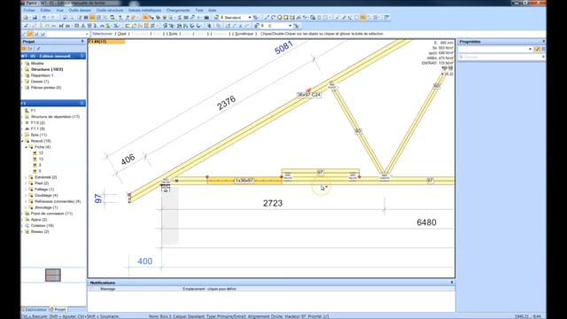Open the Outils structure menu

tap(110, 10)
